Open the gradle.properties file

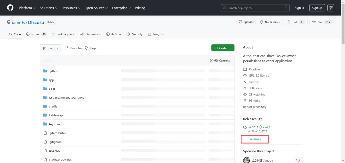click(x=60, y=159)
